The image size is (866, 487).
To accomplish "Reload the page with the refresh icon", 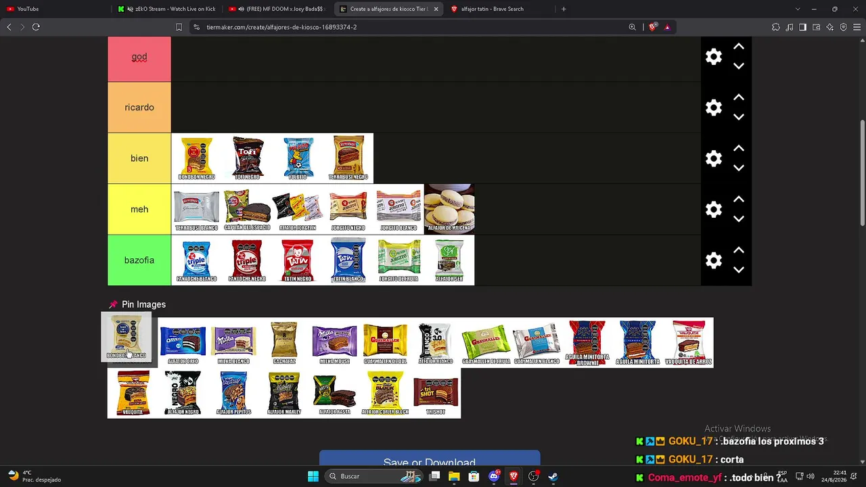I will 36,27.
